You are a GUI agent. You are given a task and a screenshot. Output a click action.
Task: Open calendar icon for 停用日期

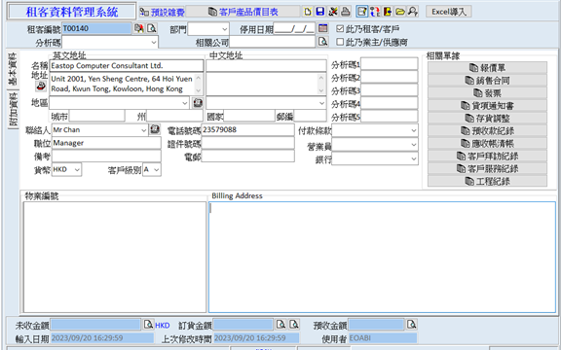322,28
